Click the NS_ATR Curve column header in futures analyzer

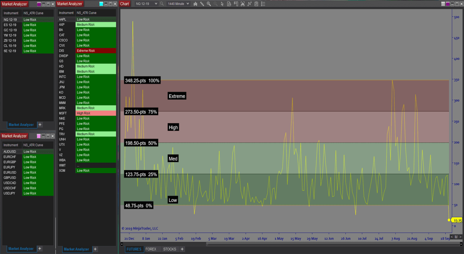[x=33, y=13]
